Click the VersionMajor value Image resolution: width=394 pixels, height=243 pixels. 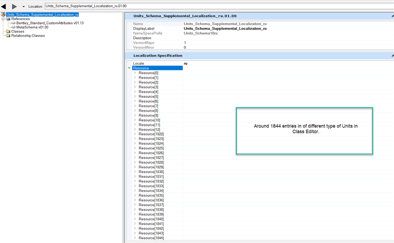point(185,43)
